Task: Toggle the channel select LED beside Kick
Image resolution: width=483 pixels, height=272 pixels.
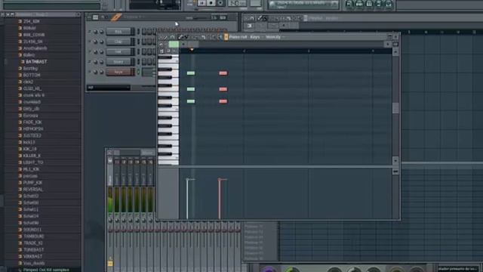Action: [138, 32]
